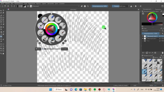The image size is (164, 92).
Task: Click the Save toolbar icon
Action: [x=8, y=6]
